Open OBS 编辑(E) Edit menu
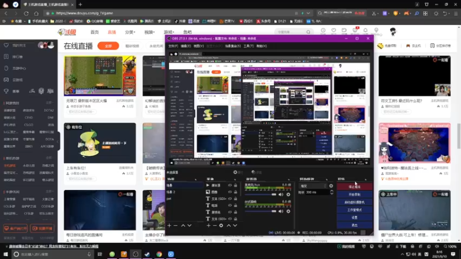461x259 pixels. (x=186, y=46)
